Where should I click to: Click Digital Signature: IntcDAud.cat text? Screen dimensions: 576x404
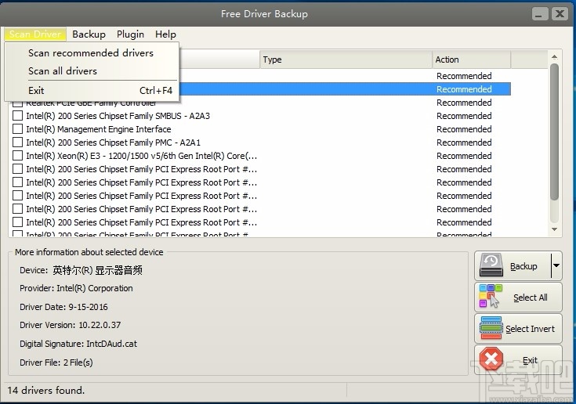(x=78, y=344)
